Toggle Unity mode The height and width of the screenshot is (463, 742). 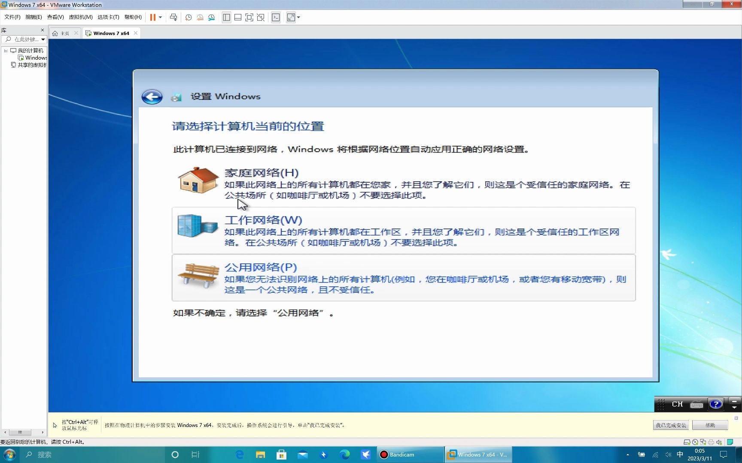(x=261, y=18)
